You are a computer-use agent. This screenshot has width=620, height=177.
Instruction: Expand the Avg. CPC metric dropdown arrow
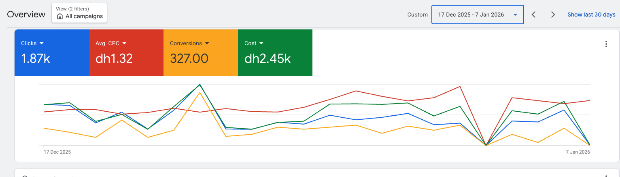tap(124, 43)
